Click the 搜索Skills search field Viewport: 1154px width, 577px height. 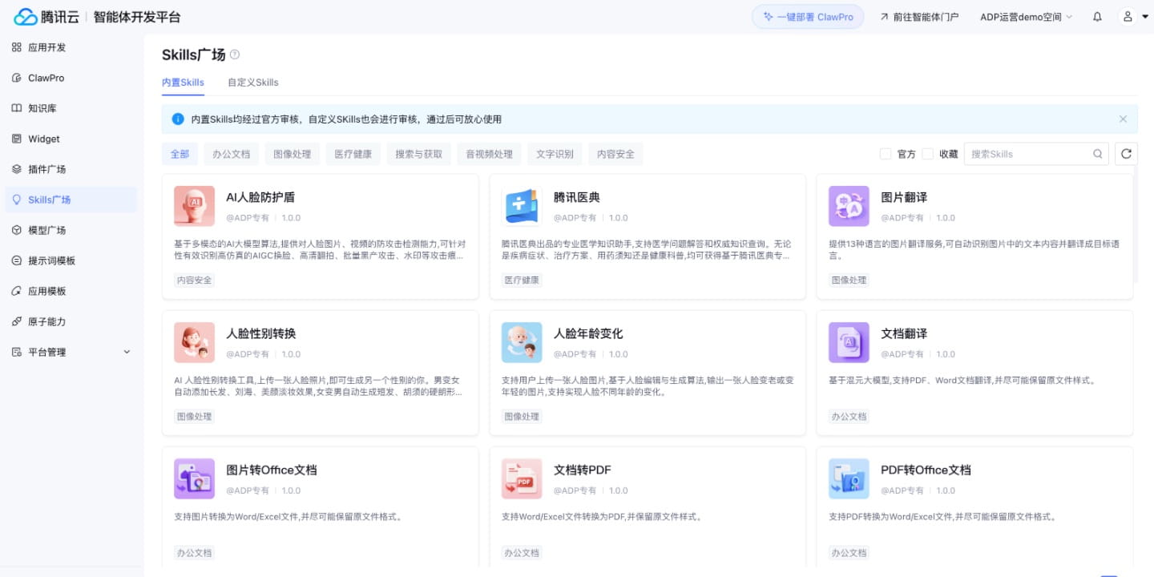(x=1028, y=154)
